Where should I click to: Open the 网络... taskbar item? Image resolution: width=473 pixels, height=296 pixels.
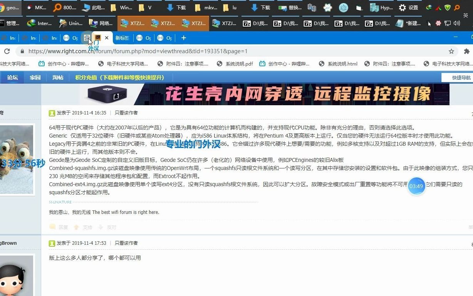101,23
